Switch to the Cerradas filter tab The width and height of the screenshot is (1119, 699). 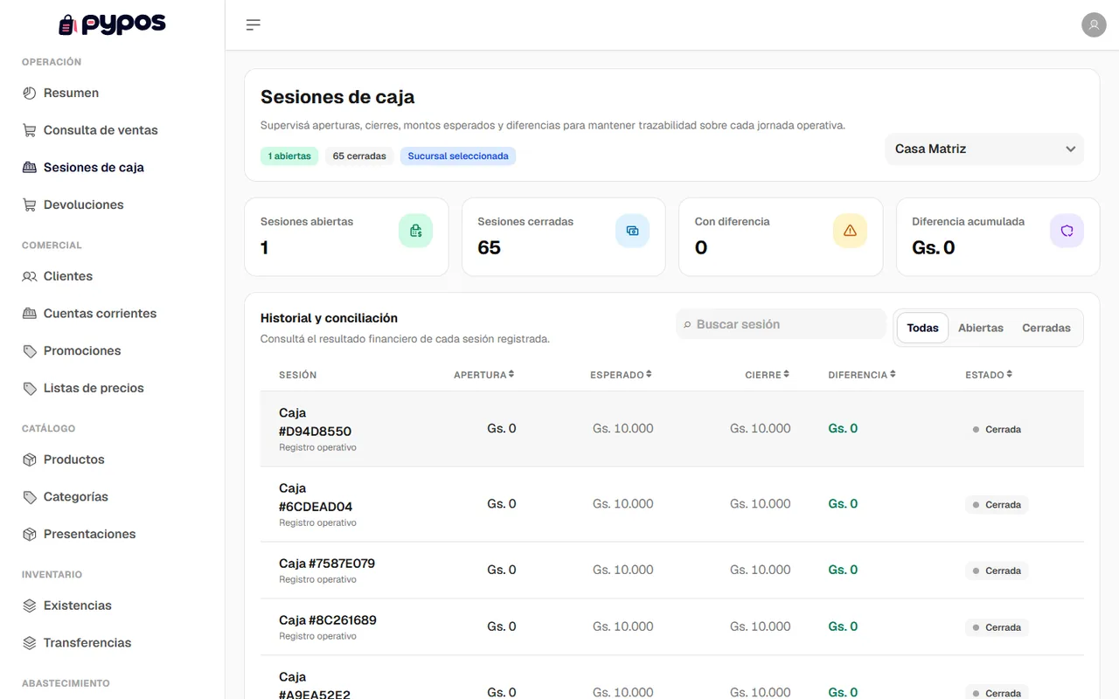coord(1046,328)
